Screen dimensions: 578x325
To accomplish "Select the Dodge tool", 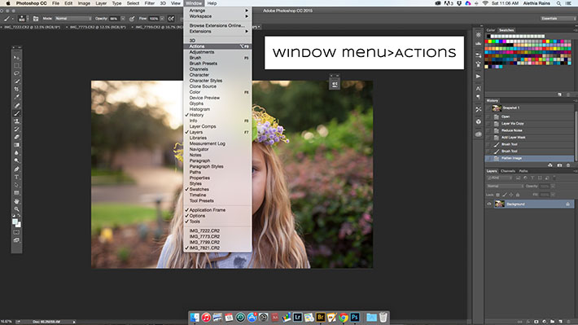I will 16,160.
